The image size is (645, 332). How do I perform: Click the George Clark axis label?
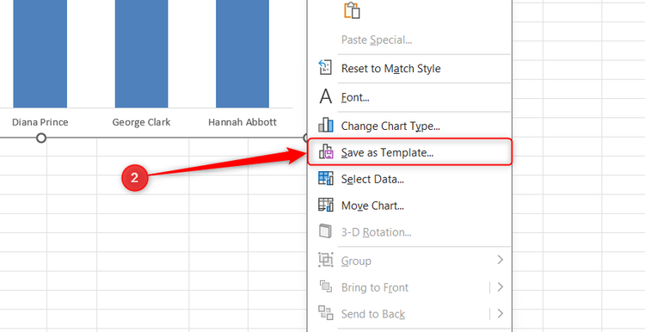coord(141,122)
